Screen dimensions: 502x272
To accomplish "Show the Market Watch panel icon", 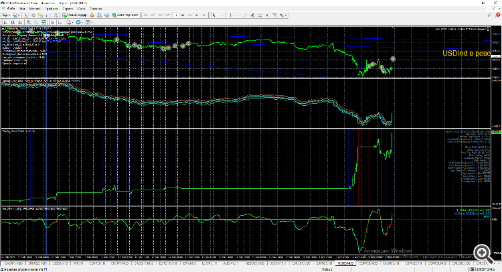I will pyautogui.click(x=26, y=15).
